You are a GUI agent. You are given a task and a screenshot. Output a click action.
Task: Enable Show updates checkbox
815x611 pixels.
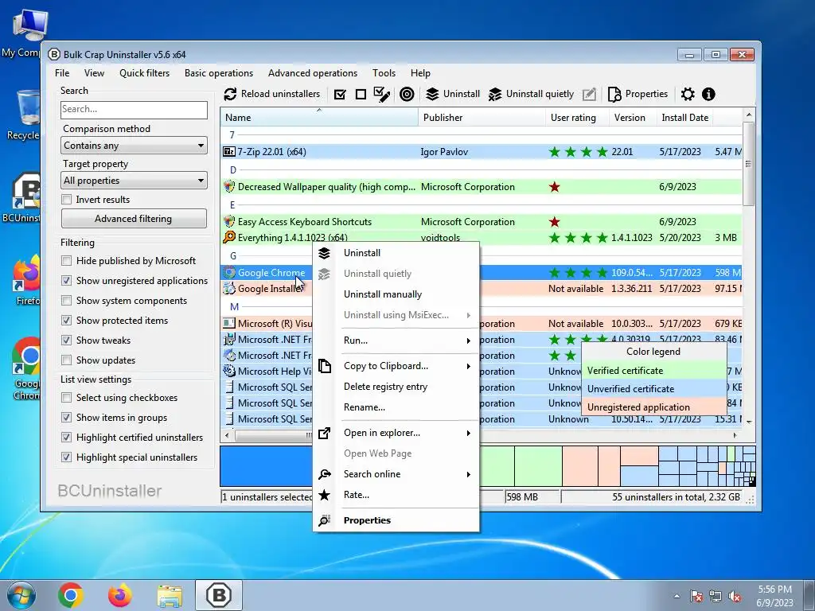(67, 360)
